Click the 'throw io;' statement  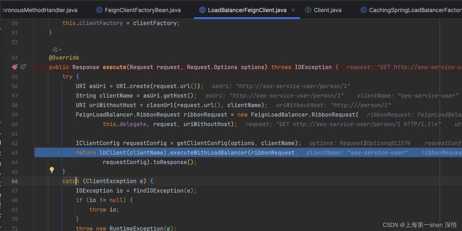(104, 210)
